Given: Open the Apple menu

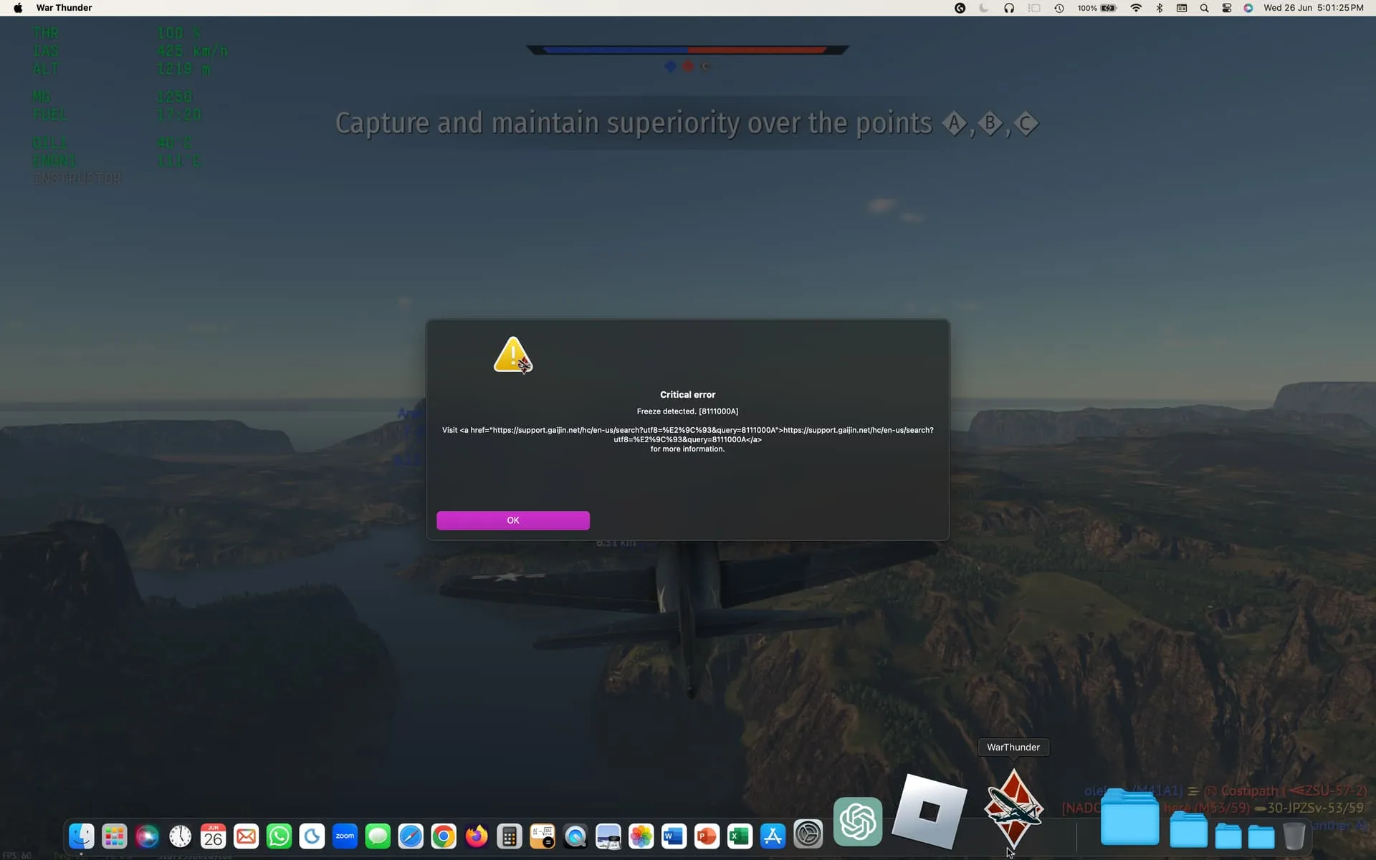Looking at the screenshot, I should point(16,8).
